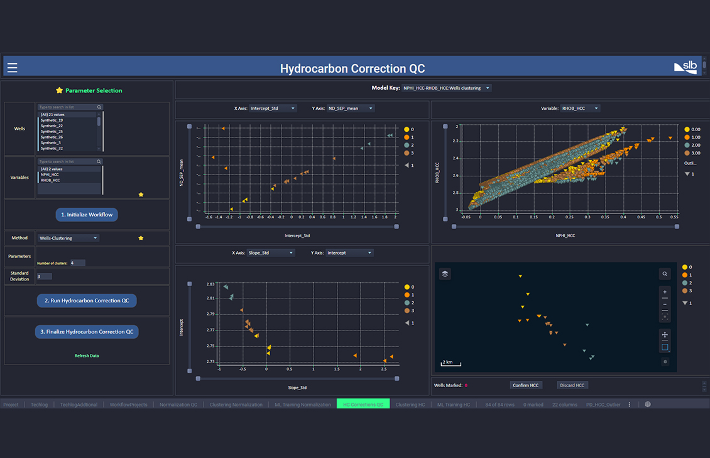The height and width of the screenshot is (458, 710).
Task: Toggle the Outliers legend entry on RHOB_HCC plot
Action: pyautogui.click(x=689, y=162)
